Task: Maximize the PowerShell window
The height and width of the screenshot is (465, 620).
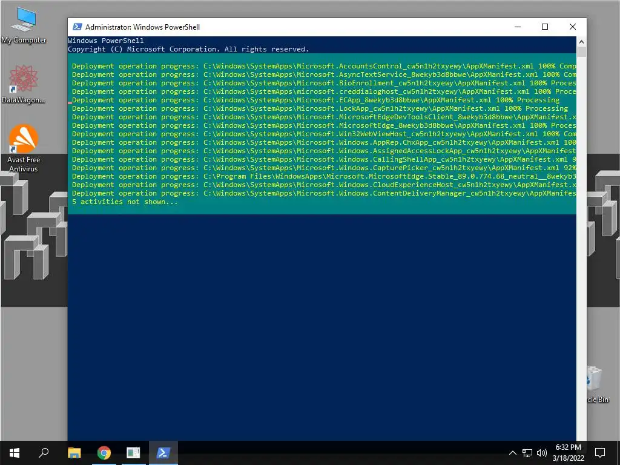Action: 545,27
